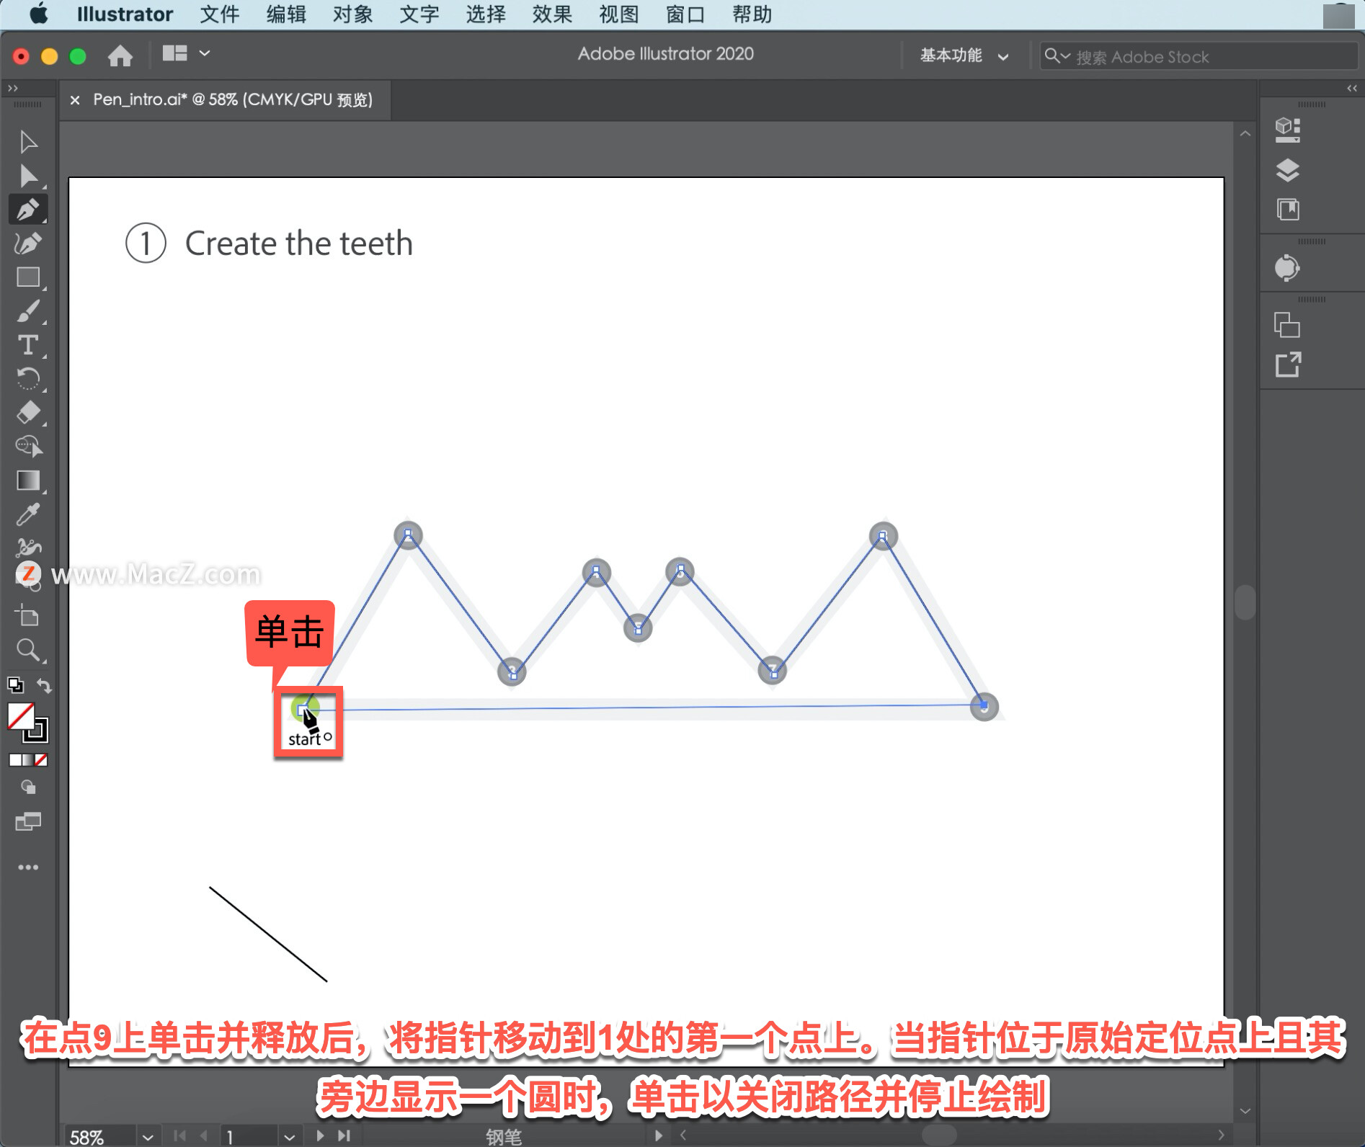The width and height of the screenshot is (1365, 1147).
Task: Open status bar 钢笔 options arrow
Action: 658,1136
